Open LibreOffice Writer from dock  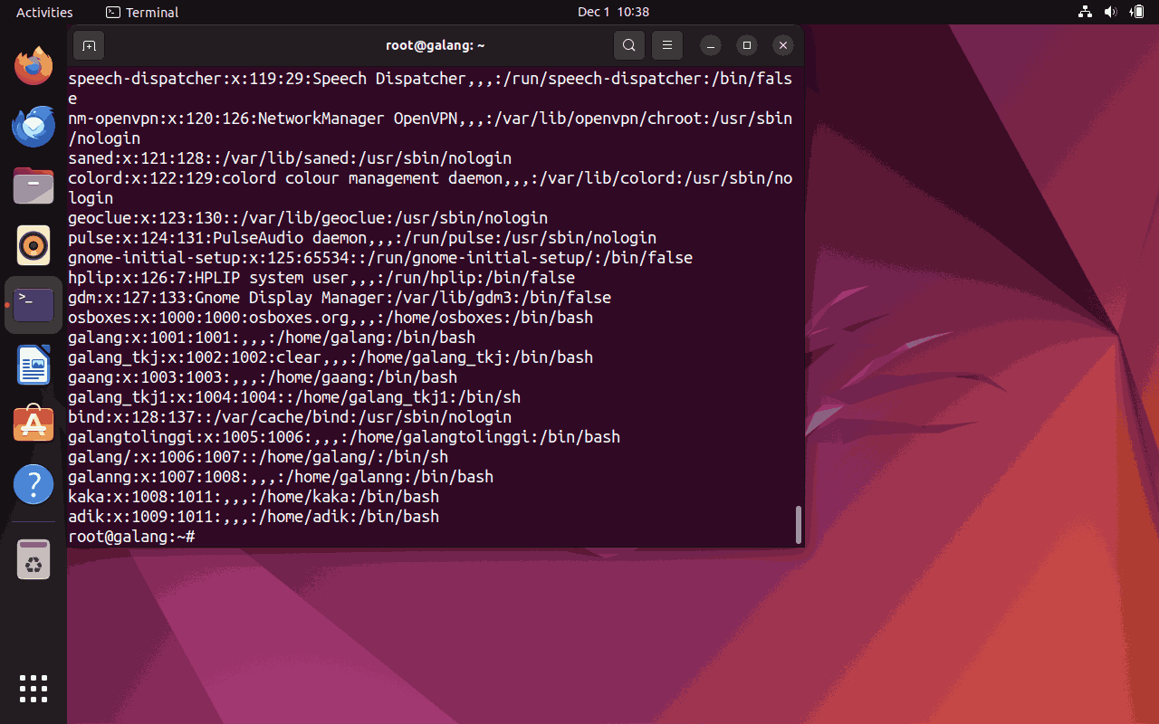tap(34, 365)
